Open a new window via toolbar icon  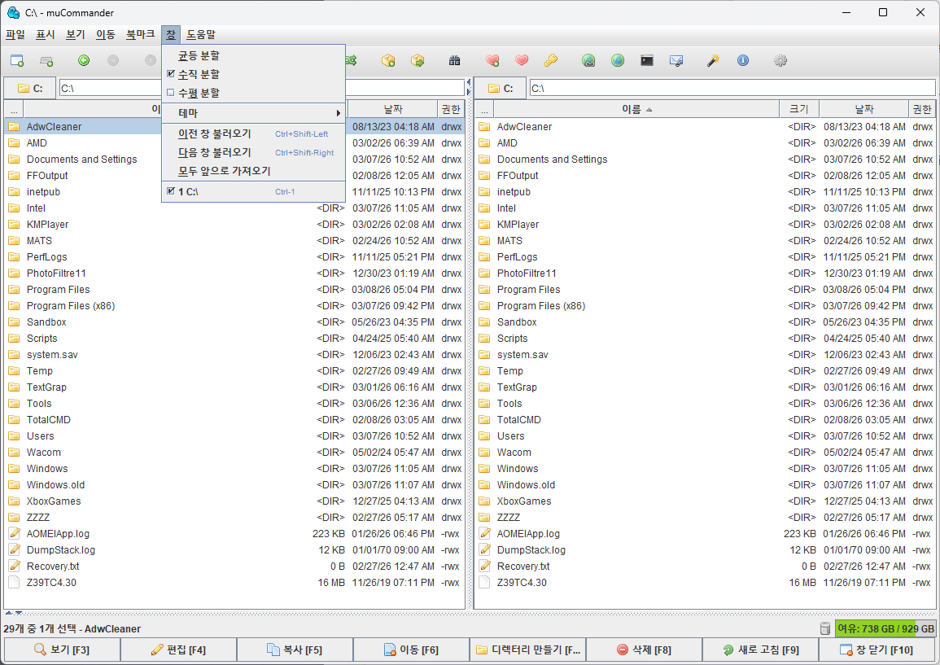pyautogui.click(x=17, y=60)
